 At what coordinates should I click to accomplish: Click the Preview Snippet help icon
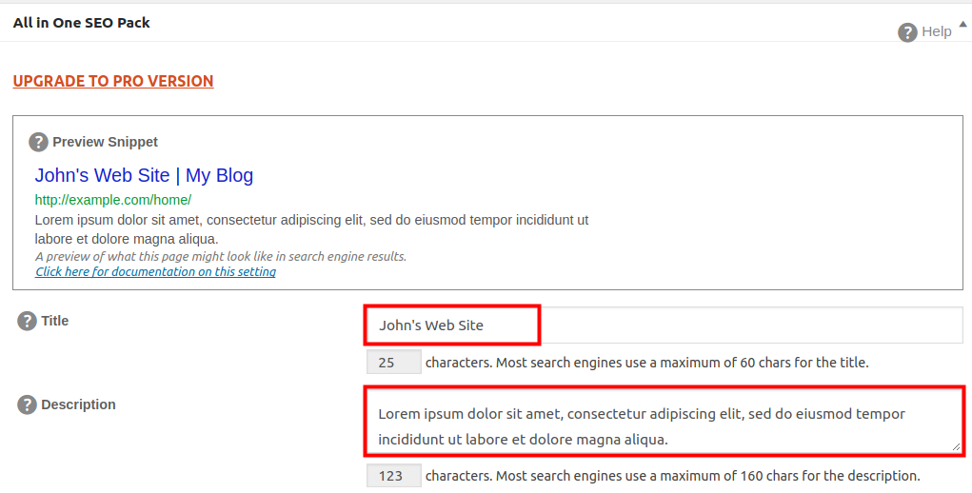pyautogui.click(x=38, y=142)
